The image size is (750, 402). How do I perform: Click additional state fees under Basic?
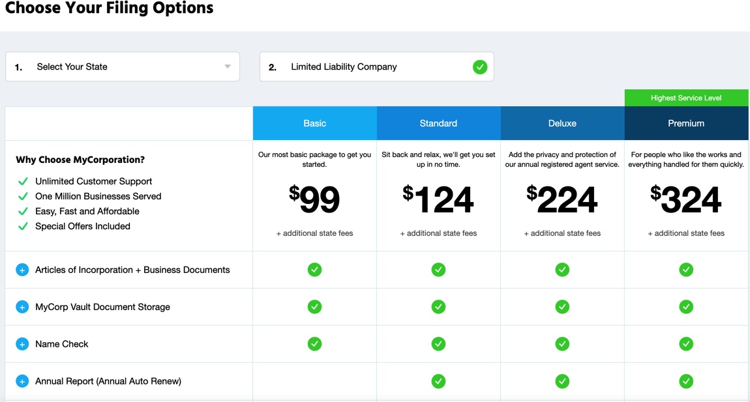point(315,233)
